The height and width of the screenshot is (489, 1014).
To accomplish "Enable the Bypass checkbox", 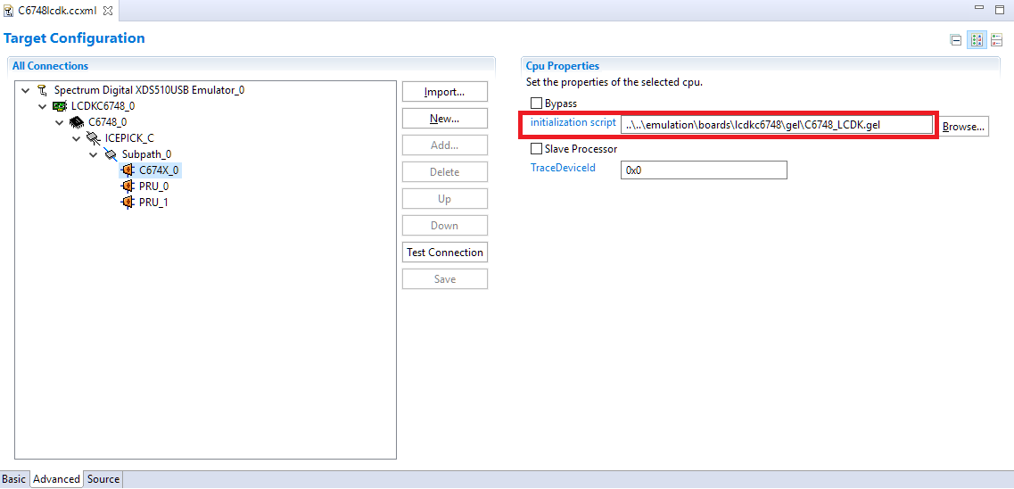I will pos(536,104).
